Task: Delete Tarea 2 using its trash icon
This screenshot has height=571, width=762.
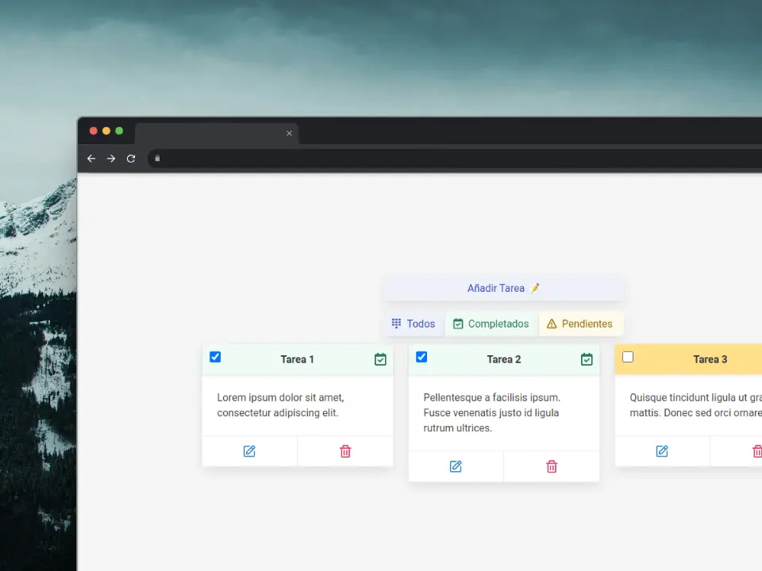Action: click(x=552, y=466)
